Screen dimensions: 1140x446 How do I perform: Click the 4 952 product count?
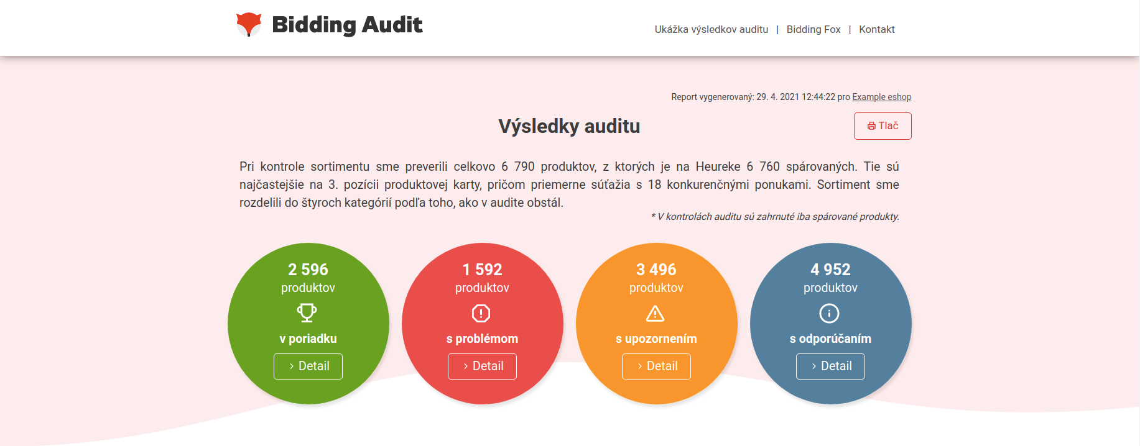(x=830, y=270)
